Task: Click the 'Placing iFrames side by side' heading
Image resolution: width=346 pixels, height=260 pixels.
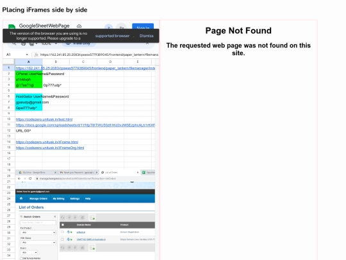Action: click(45, 10)
